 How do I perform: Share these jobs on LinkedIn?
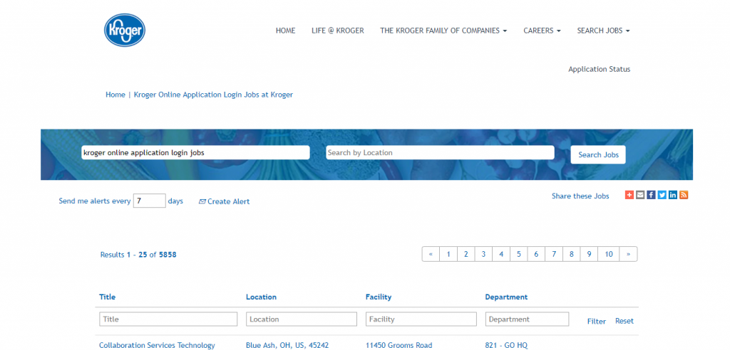tap(673, 195)
